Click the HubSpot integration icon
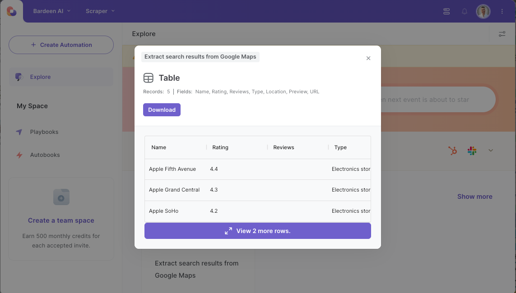516x293 pixels. 452,151
